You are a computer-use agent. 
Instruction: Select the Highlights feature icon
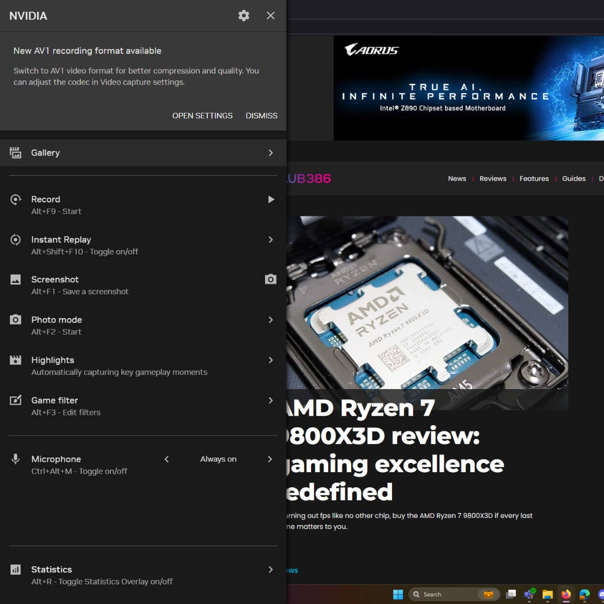pos(16,360)
